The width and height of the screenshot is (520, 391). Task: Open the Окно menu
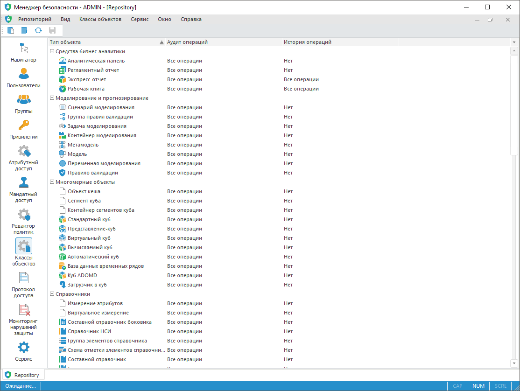point(164,19)
